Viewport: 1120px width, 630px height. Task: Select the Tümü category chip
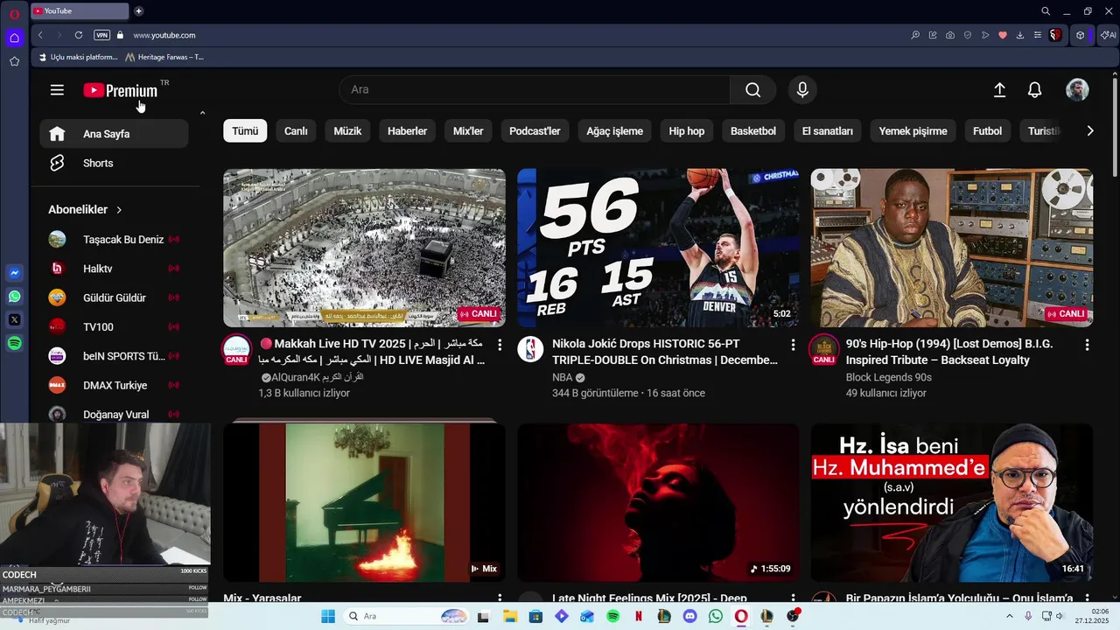[x=245, y=131]
